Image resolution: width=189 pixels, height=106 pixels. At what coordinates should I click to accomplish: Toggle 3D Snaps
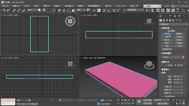(104, 10)
